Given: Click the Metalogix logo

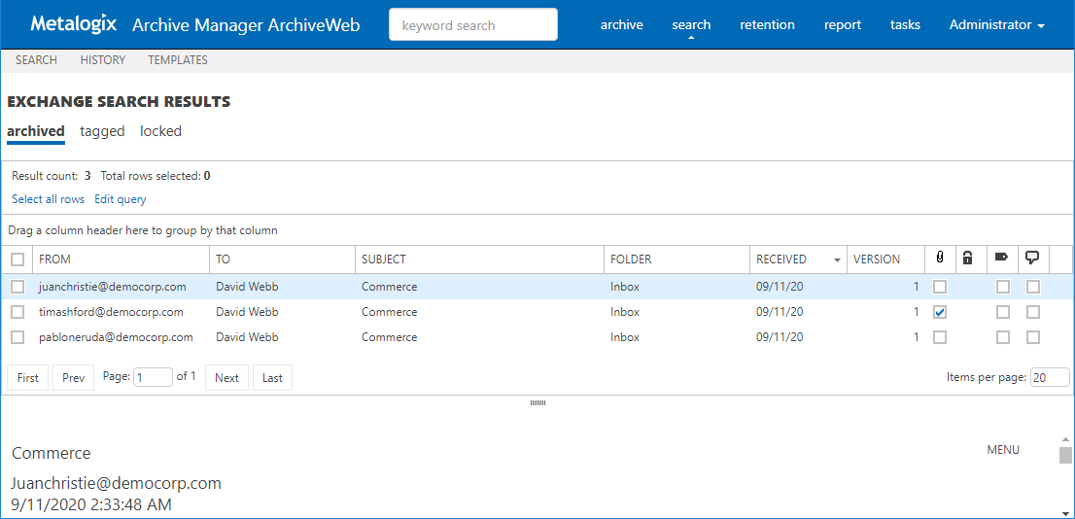Looking at the screenshot, I should 74,24.
